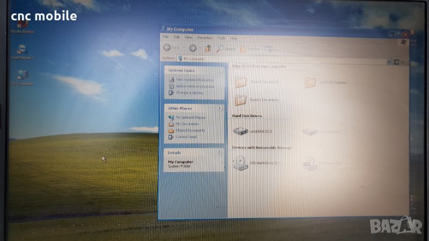Select the Local Disk (C:) drive
429x241 pixels.
click(x=241, y=131)
